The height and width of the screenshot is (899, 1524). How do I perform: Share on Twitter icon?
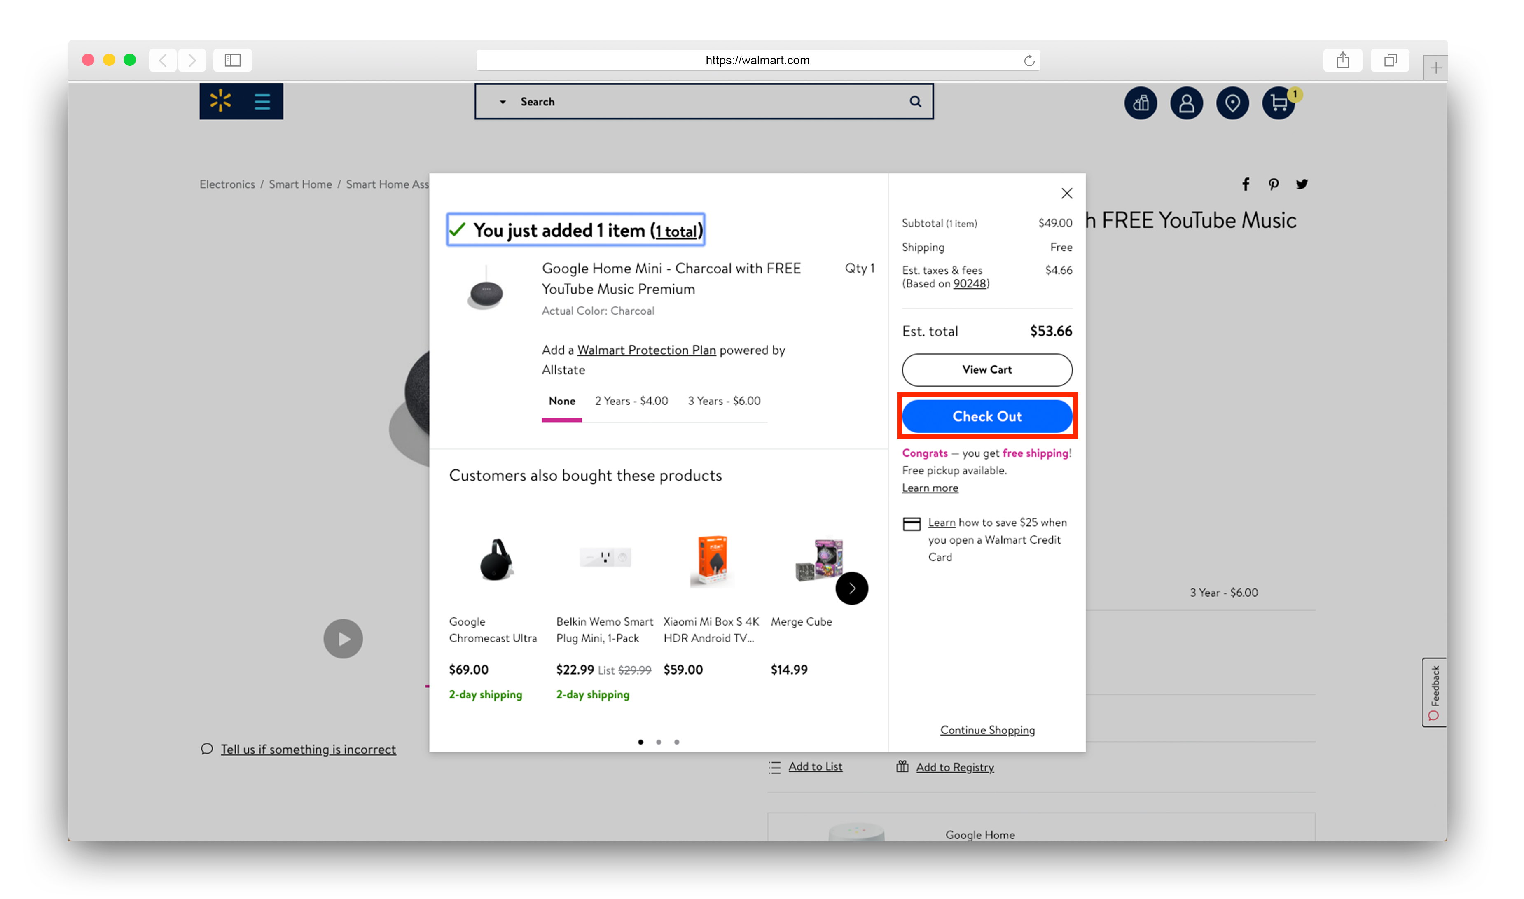(x=1302, y=184)
